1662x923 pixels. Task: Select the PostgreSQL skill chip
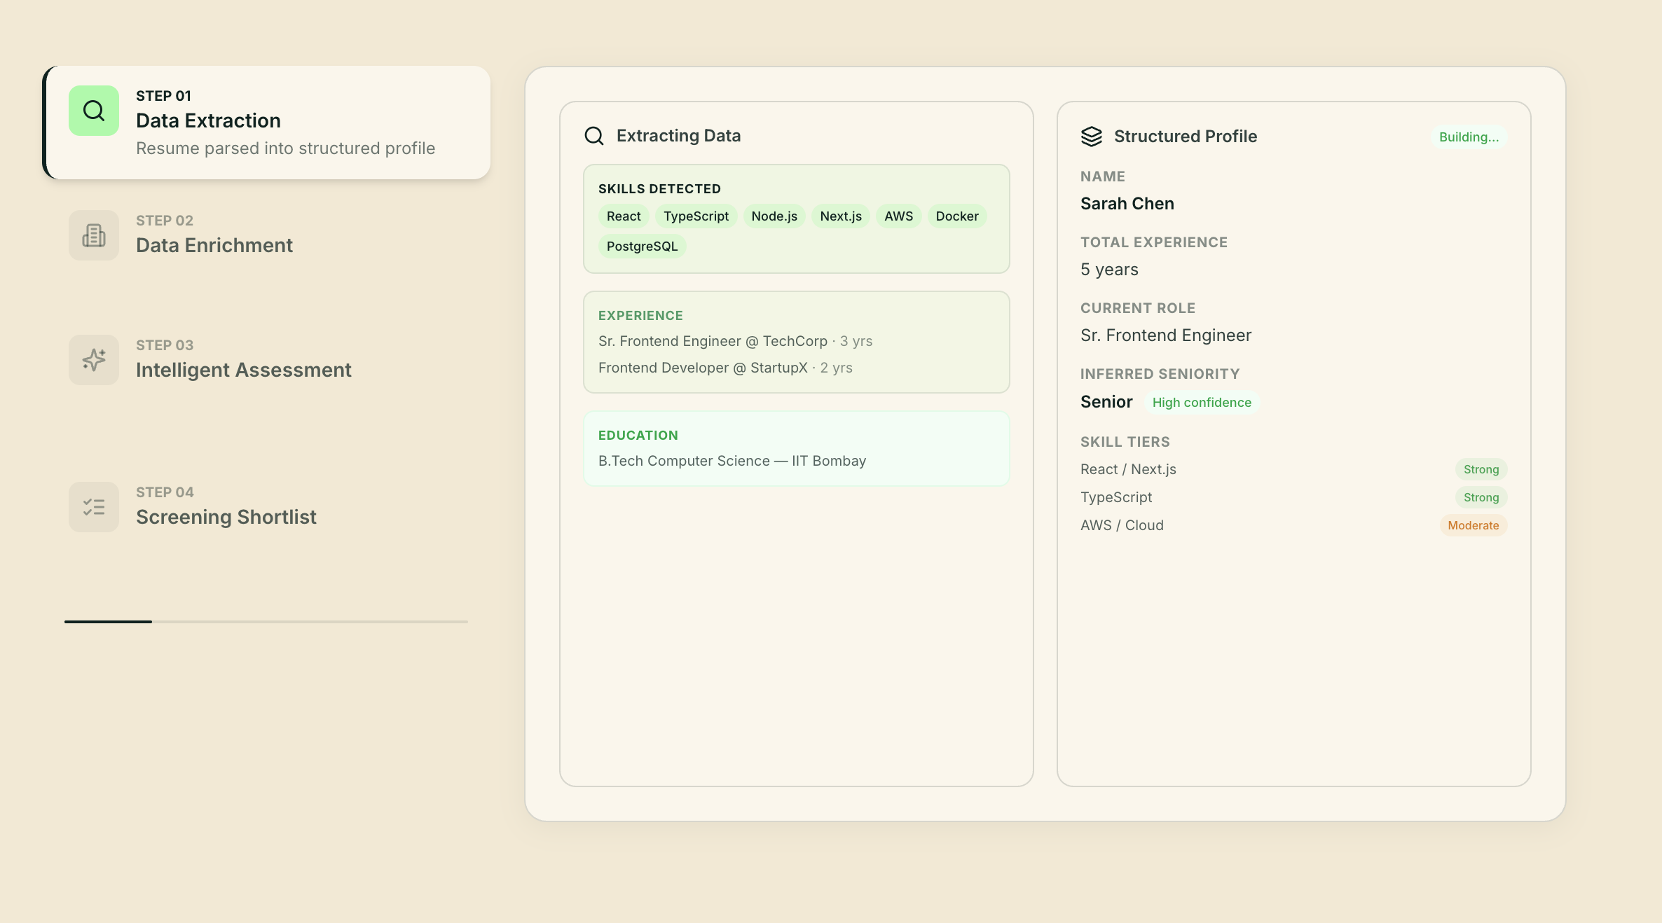point(642,247)
